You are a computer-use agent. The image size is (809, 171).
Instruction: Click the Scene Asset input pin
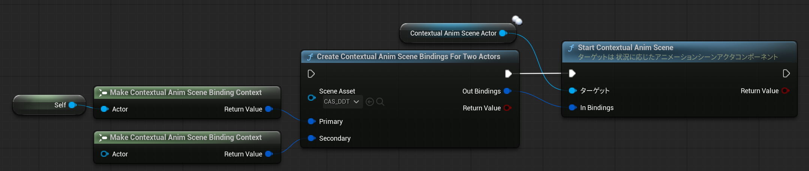[311, 98]
